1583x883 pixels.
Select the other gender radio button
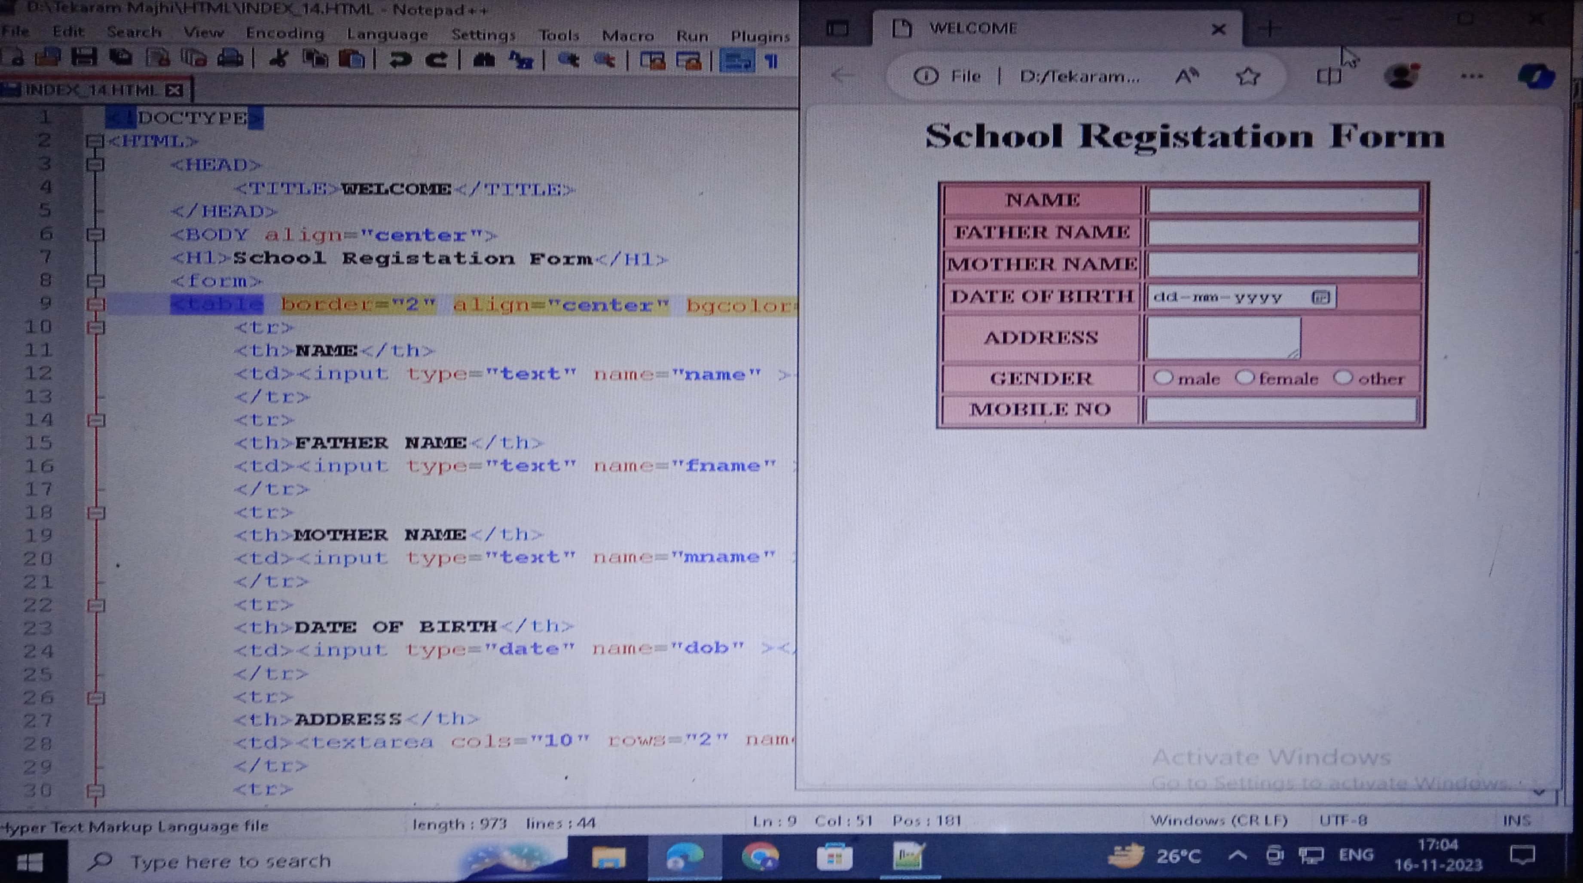coord(1343,378)
